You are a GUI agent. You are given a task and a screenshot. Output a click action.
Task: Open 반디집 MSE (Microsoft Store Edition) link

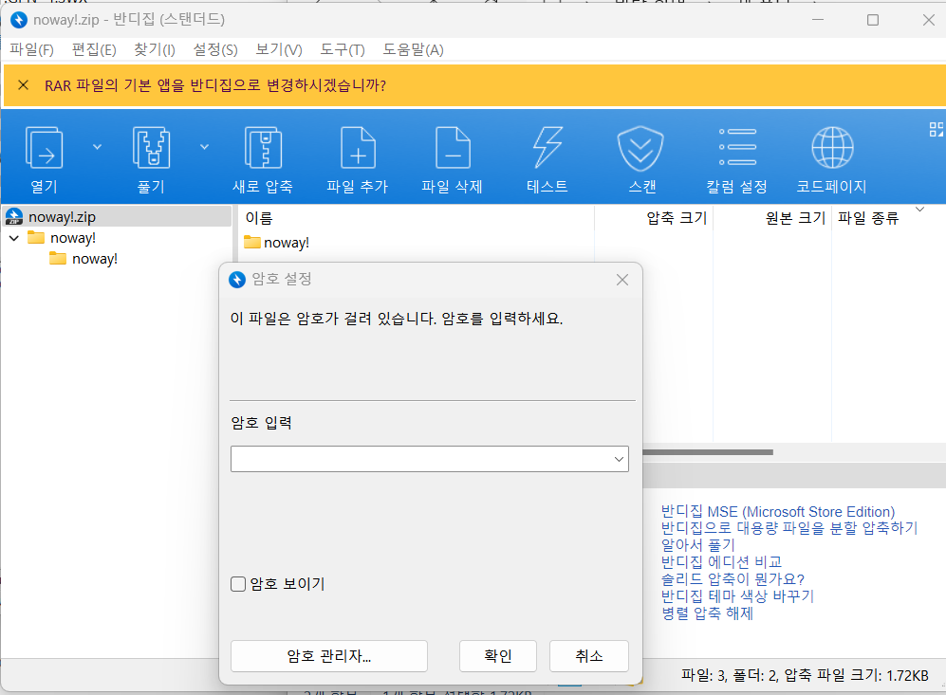click(778, 512)
